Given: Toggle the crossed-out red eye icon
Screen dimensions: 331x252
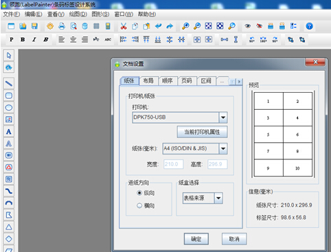Looking at the screenshot, I should click(259, 26).
